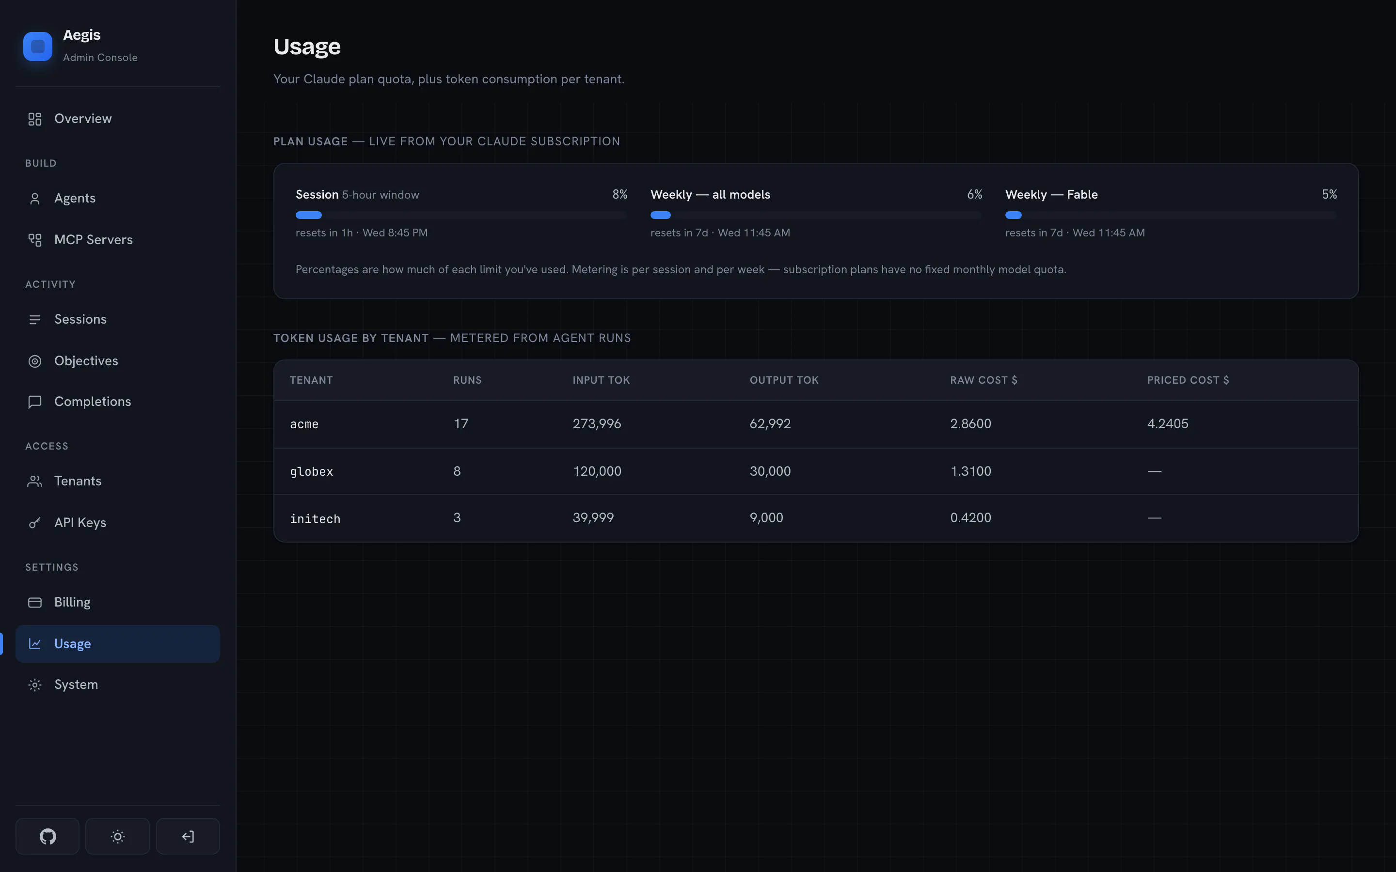Click the API Keys key icon
This screenshot has width=1396, height=872.
pyautogui.click(x=34, y=523)
